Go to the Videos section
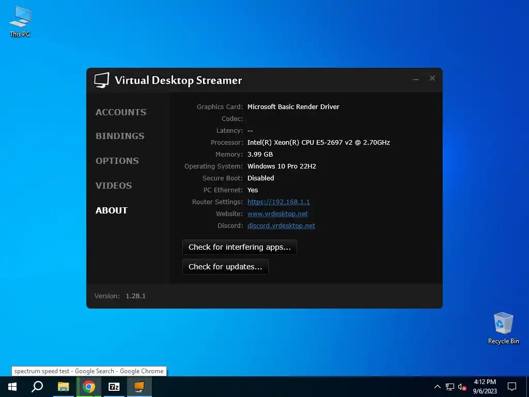Image resolution: width=529 pixels, height=397 pixels. [x=114, y=186]
